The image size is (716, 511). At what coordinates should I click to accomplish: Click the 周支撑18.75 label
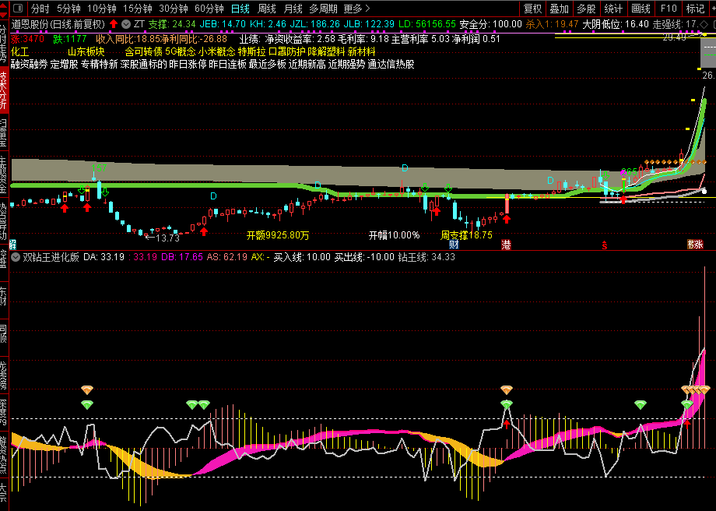[x=466, y=235]
